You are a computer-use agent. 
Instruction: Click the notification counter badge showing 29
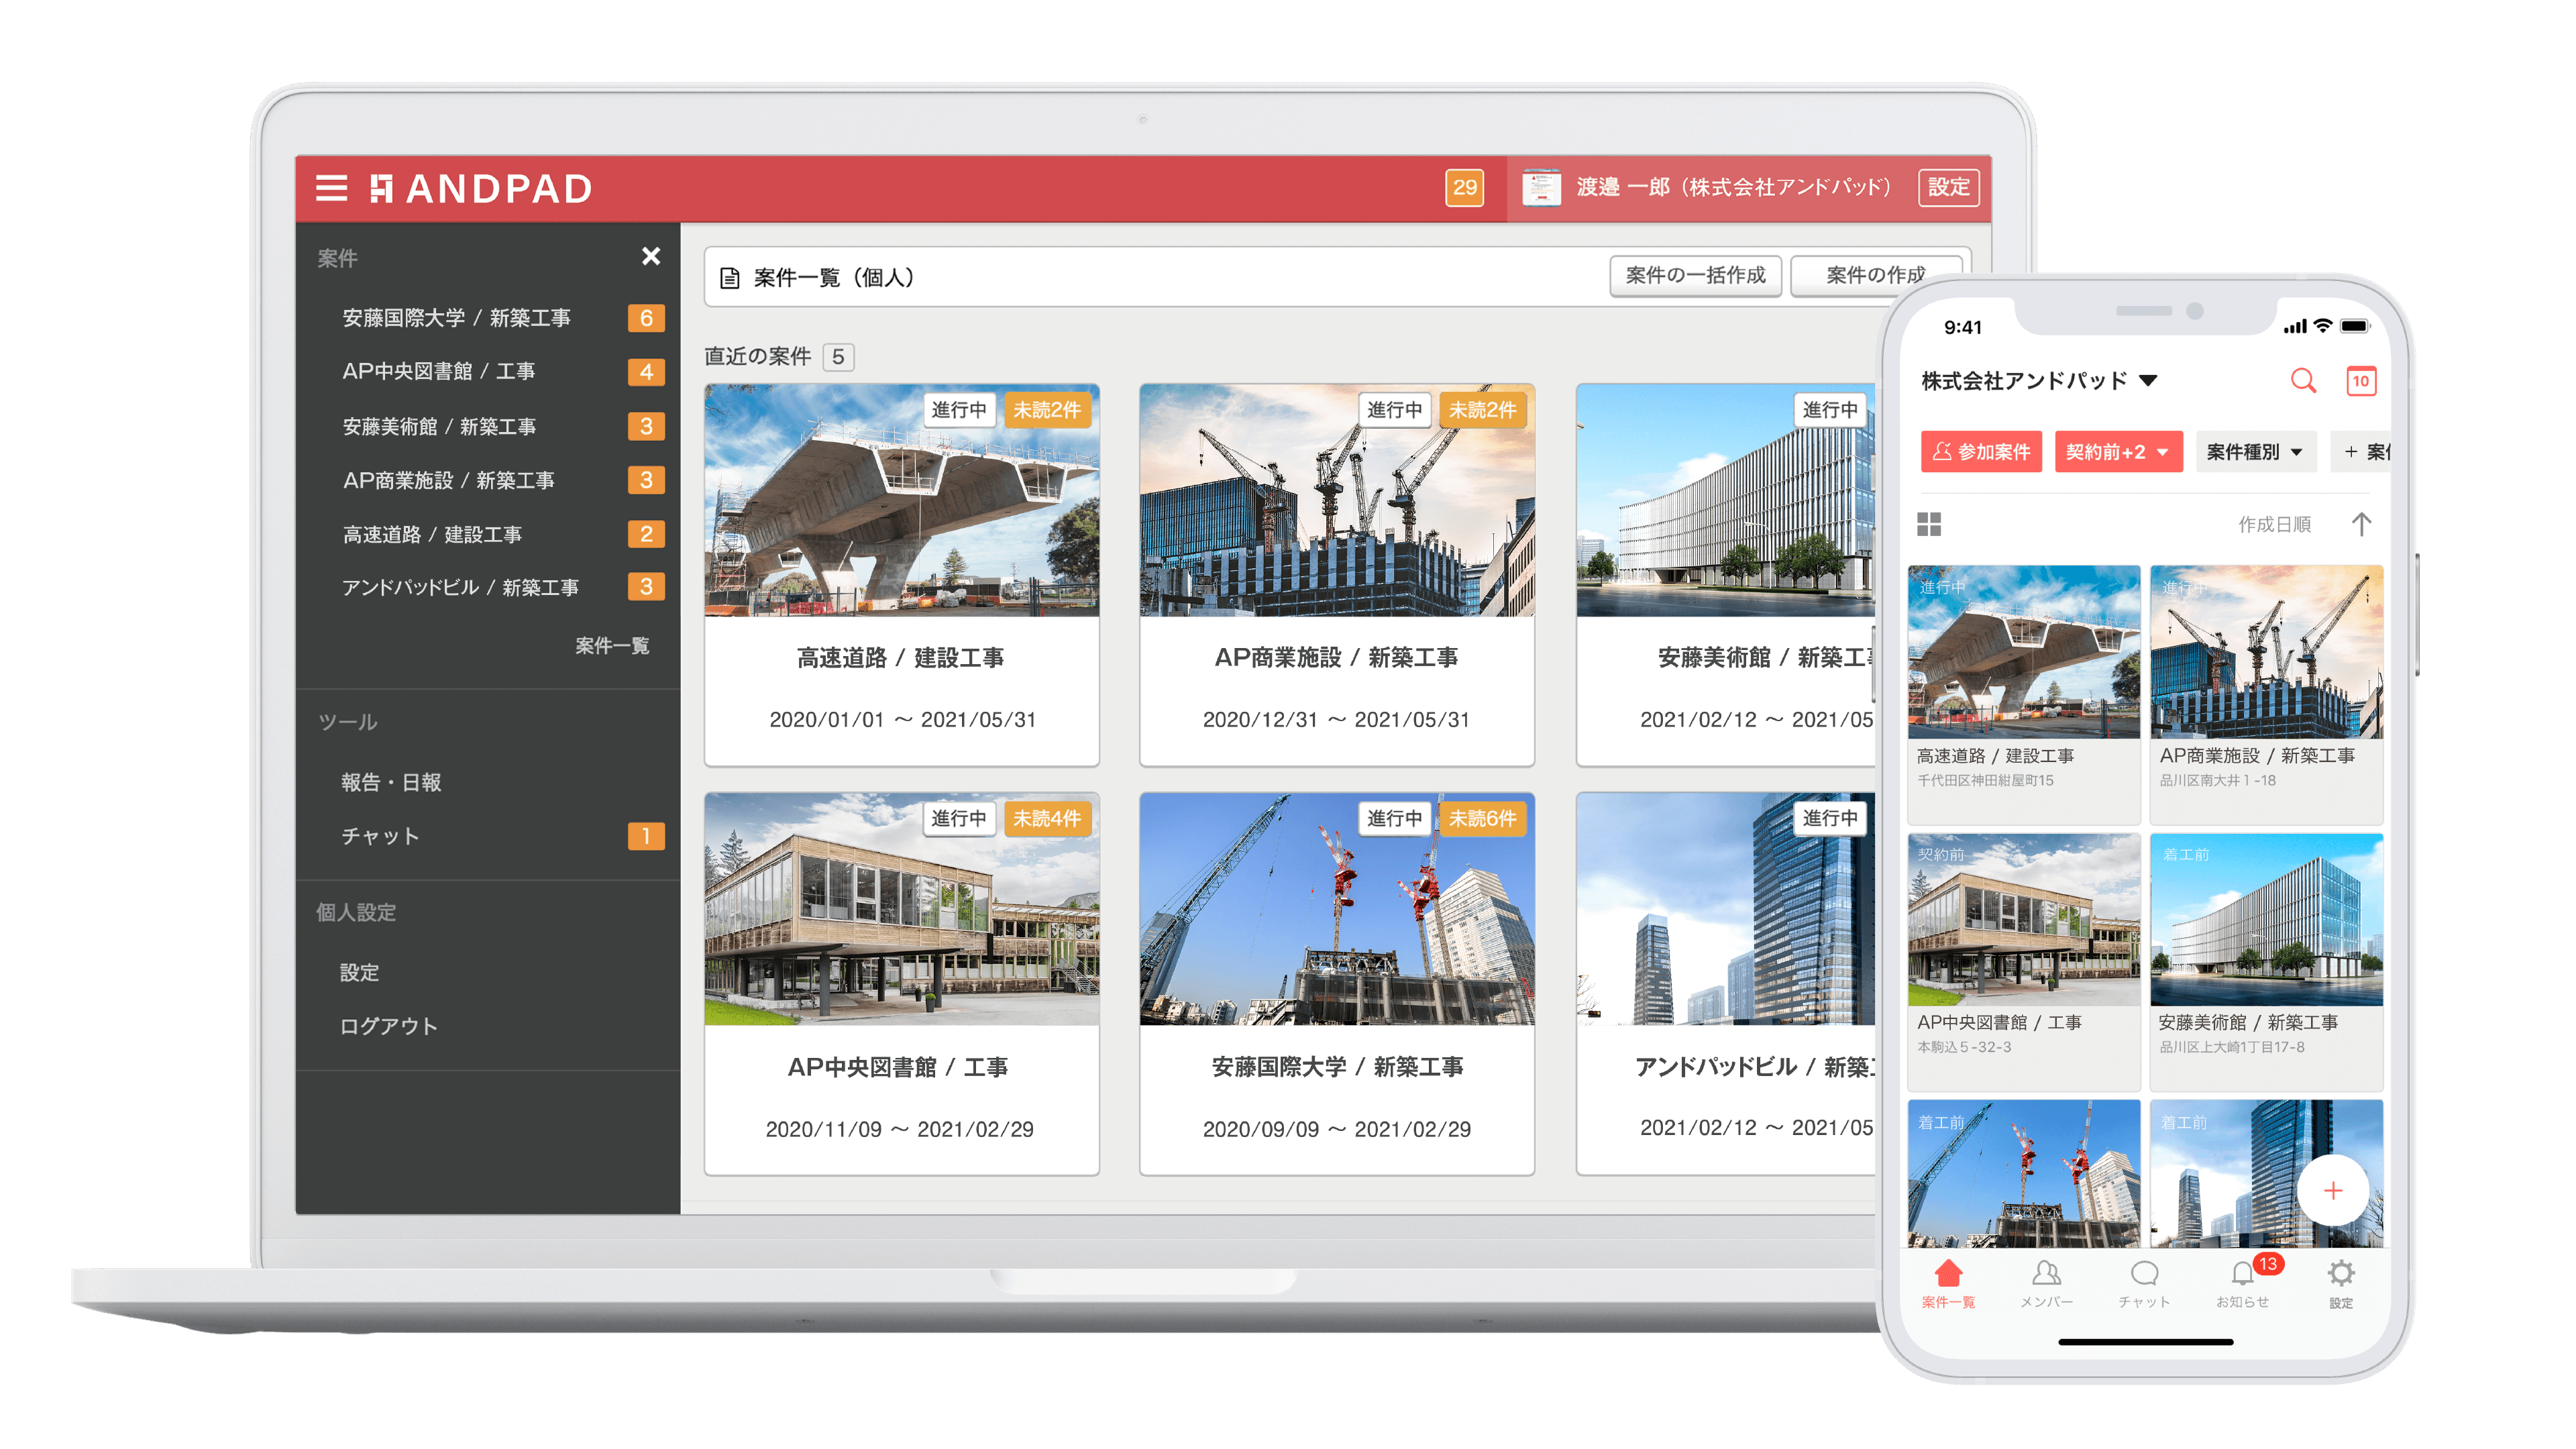[1464, 187]
